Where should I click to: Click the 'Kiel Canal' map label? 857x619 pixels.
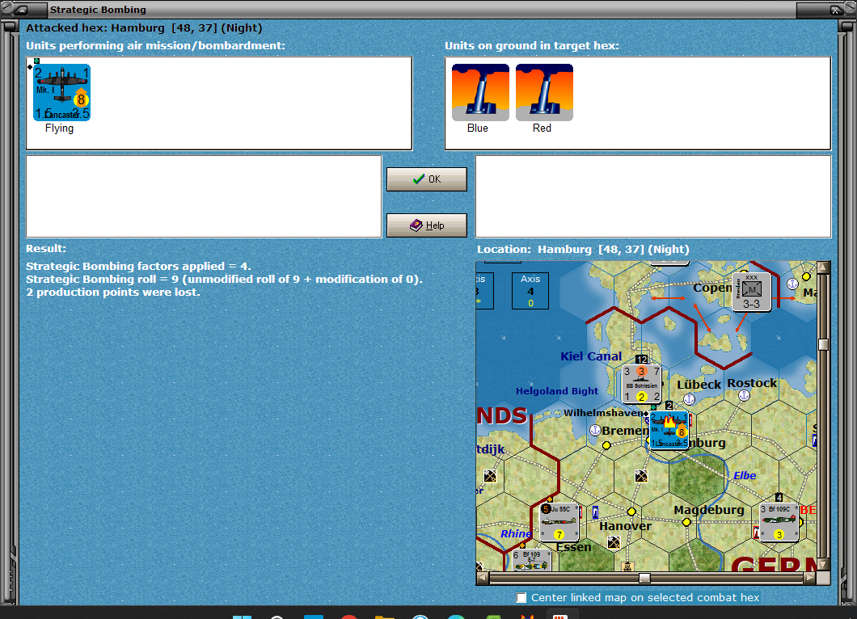pos(591,356)
